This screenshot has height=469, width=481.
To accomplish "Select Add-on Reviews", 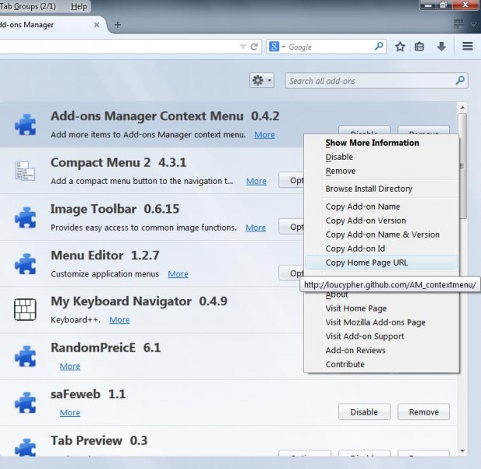I will (x=381, y=350).
